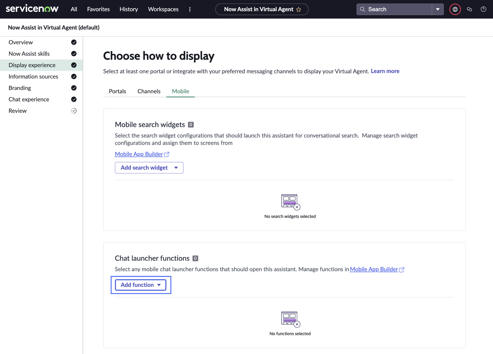Open the globe scope selector icon
The image size is (493, 354).
tap(455, 9)
